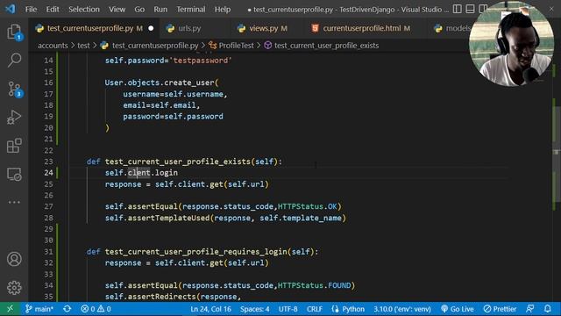Open the Accounts menu

tap(14, 259)
